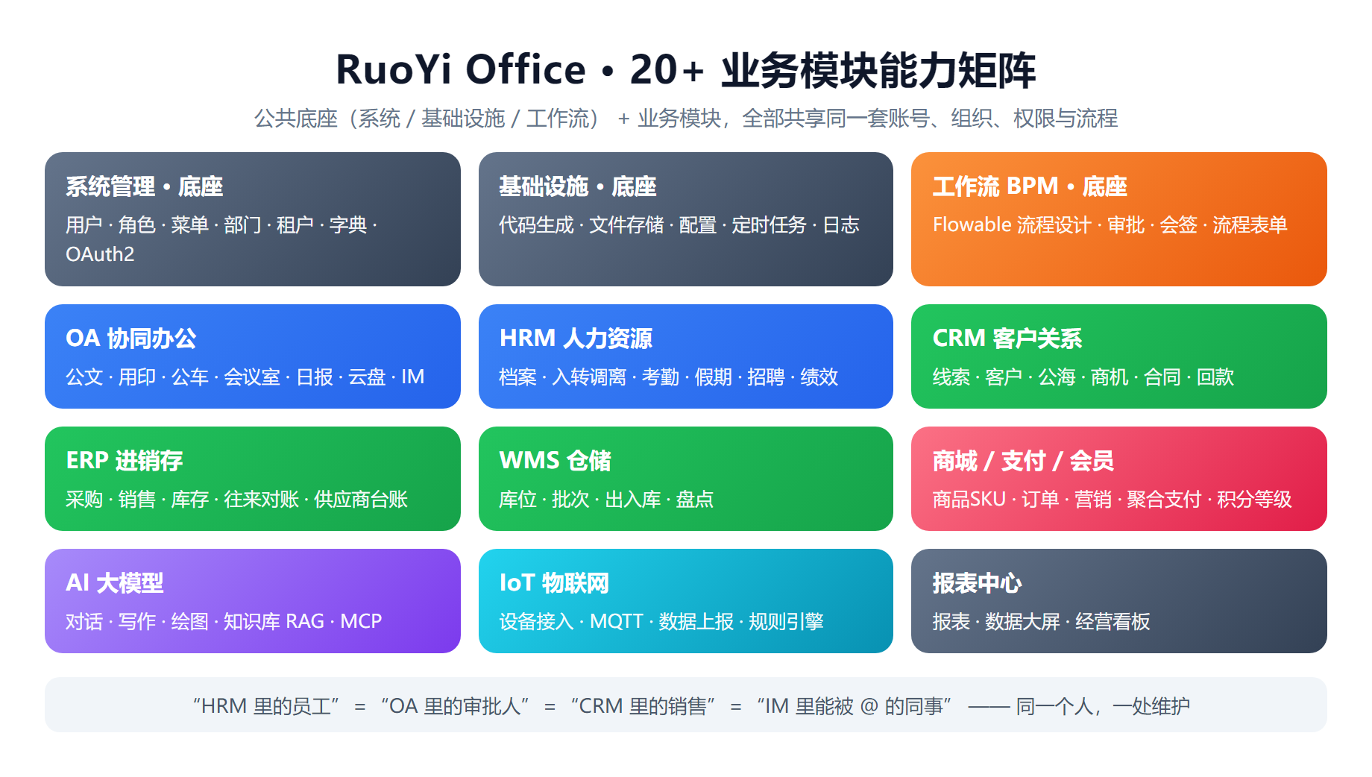
Task: Select the 商城 / 支付 / 会员 heading
Action: (x=1023, y=461)
